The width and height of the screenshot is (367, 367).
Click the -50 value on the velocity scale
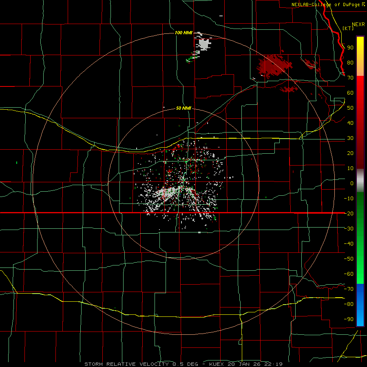349,259
